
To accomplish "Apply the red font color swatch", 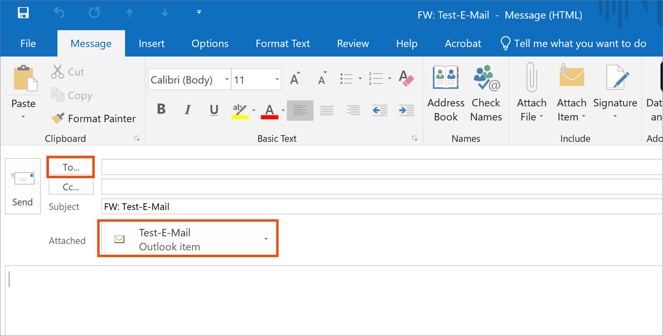I will pyautogui.click(x=269, y=110).
